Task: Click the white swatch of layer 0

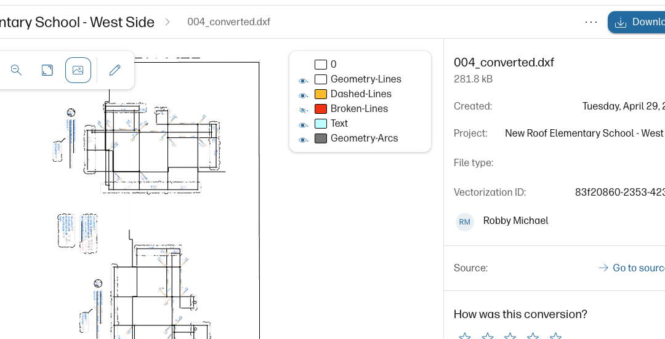Action: pyautogui.click(x=321, y=65)
